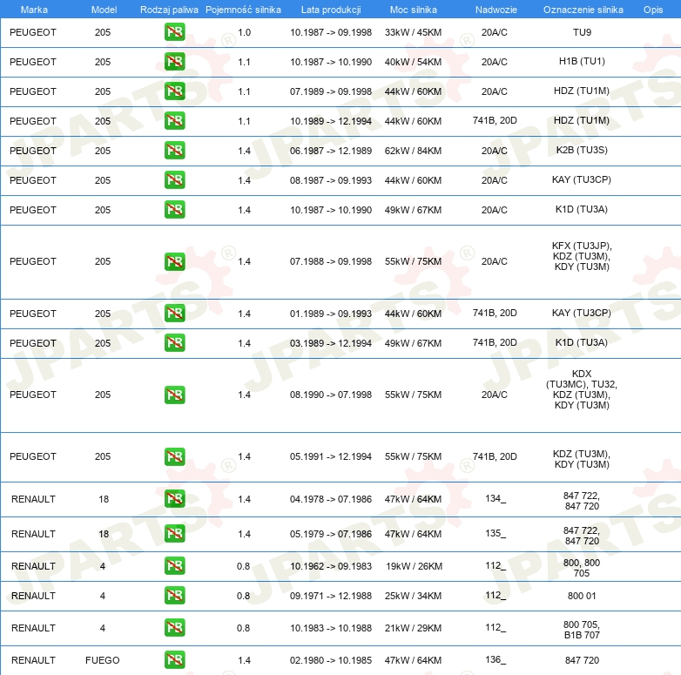Click the Rodzaj paliwa column header

(169, 10)
